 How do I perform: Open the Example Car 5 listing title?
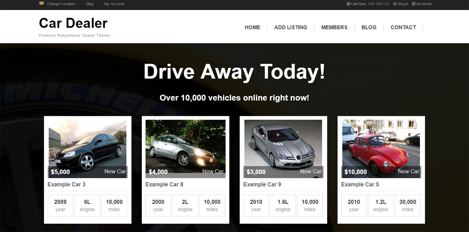[x=360, y=184]
